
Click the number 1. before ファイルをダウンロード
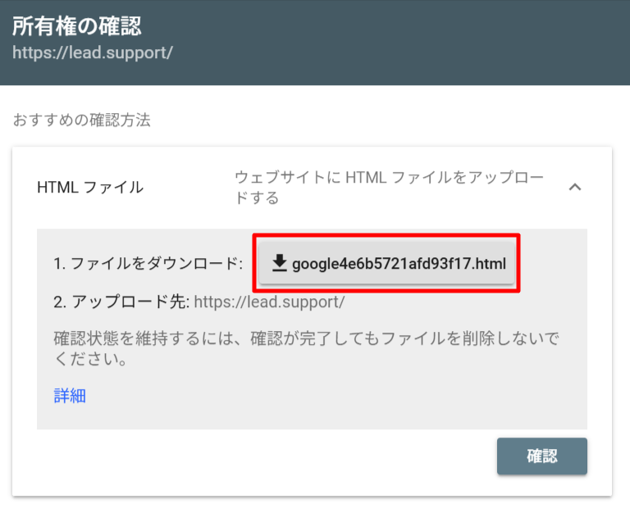59,264
